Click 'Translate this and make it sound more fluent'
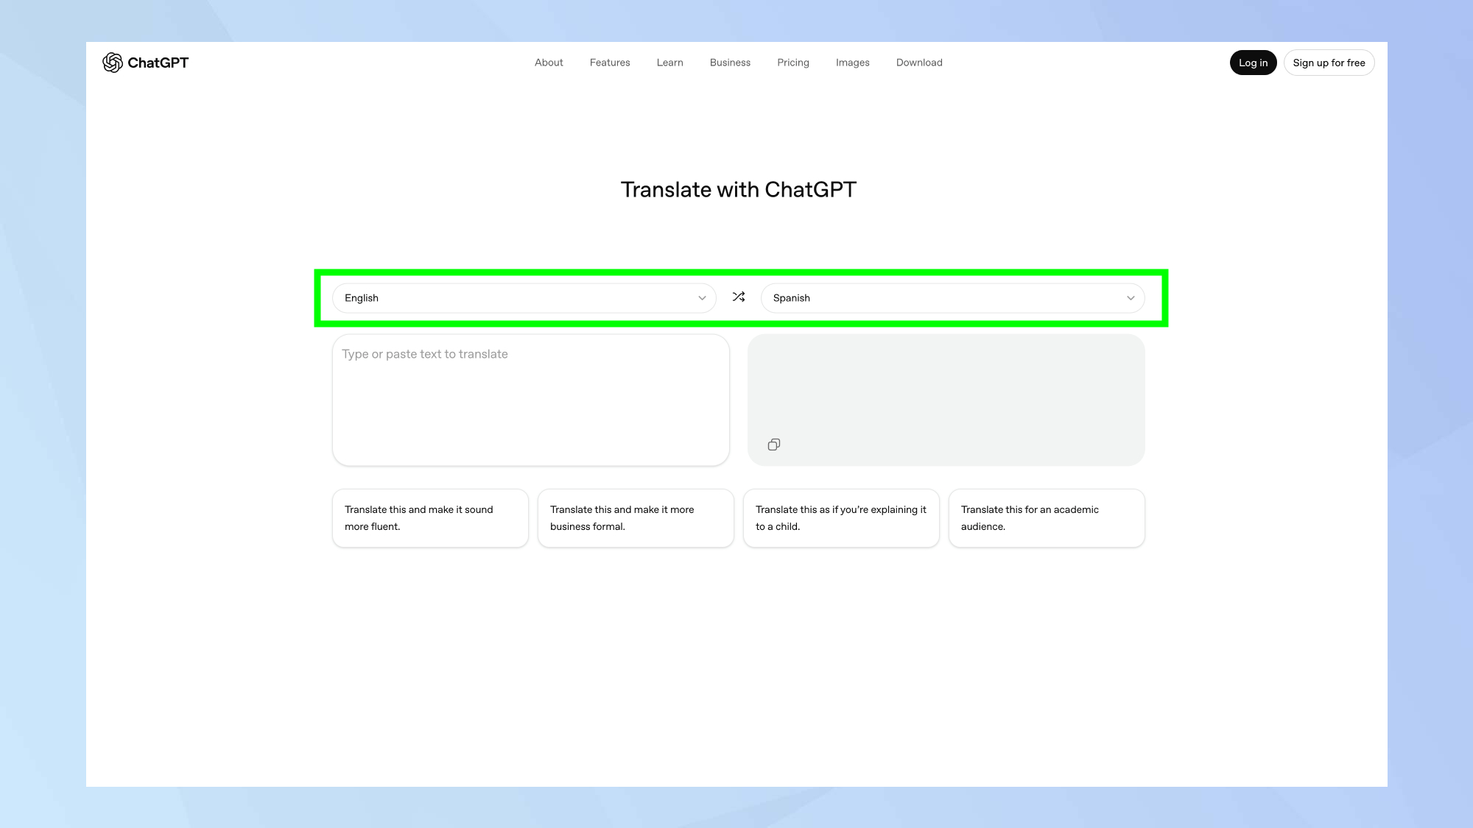1473x828 pixels. click(x=430, y=517)
